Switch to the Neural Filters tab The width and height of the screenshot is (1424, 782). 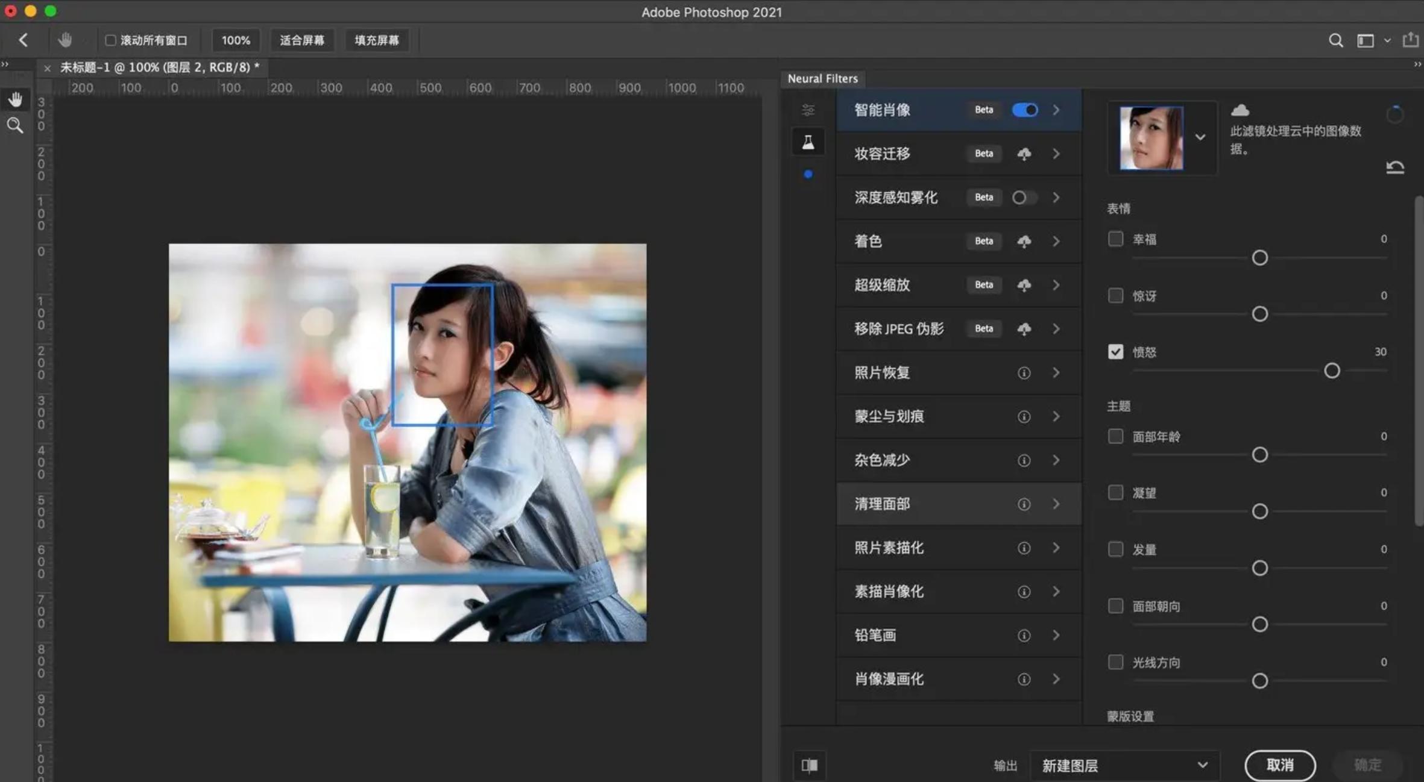point(822,78)
